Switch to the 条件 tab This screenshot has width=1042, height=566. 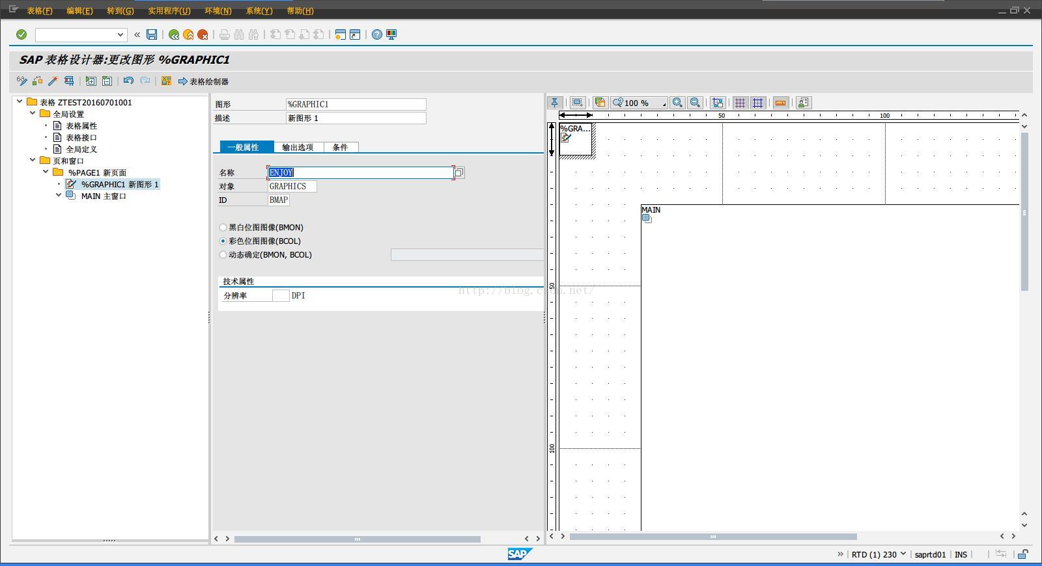[x=340, y=147]
